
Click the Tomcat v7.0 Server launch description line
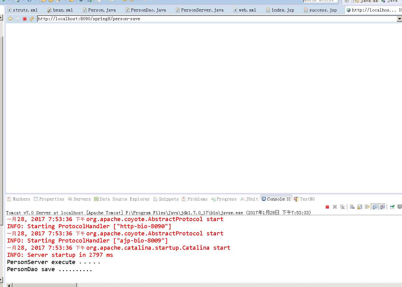(x=159, y=213)
